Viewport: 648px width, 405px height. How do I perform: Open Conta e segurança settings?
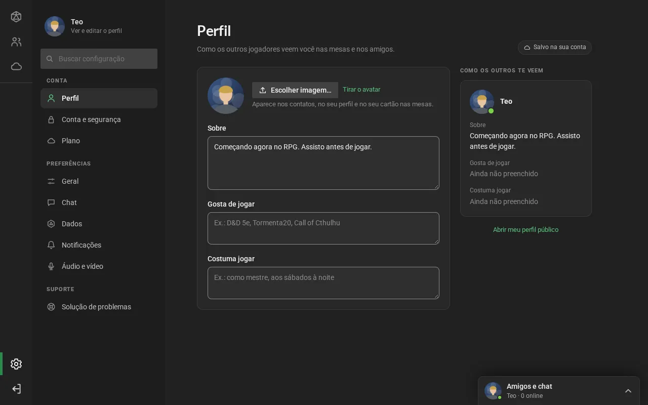[99, 119]
